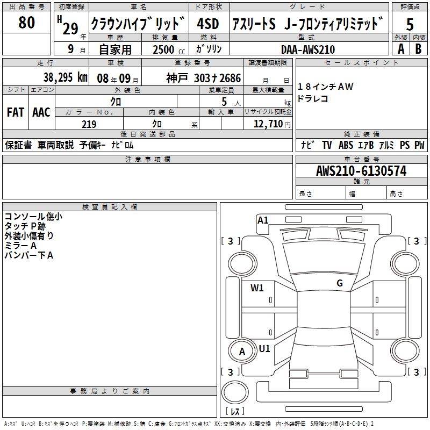
Task: Click TV in genuine equipment
Action: tap(327, 145)
